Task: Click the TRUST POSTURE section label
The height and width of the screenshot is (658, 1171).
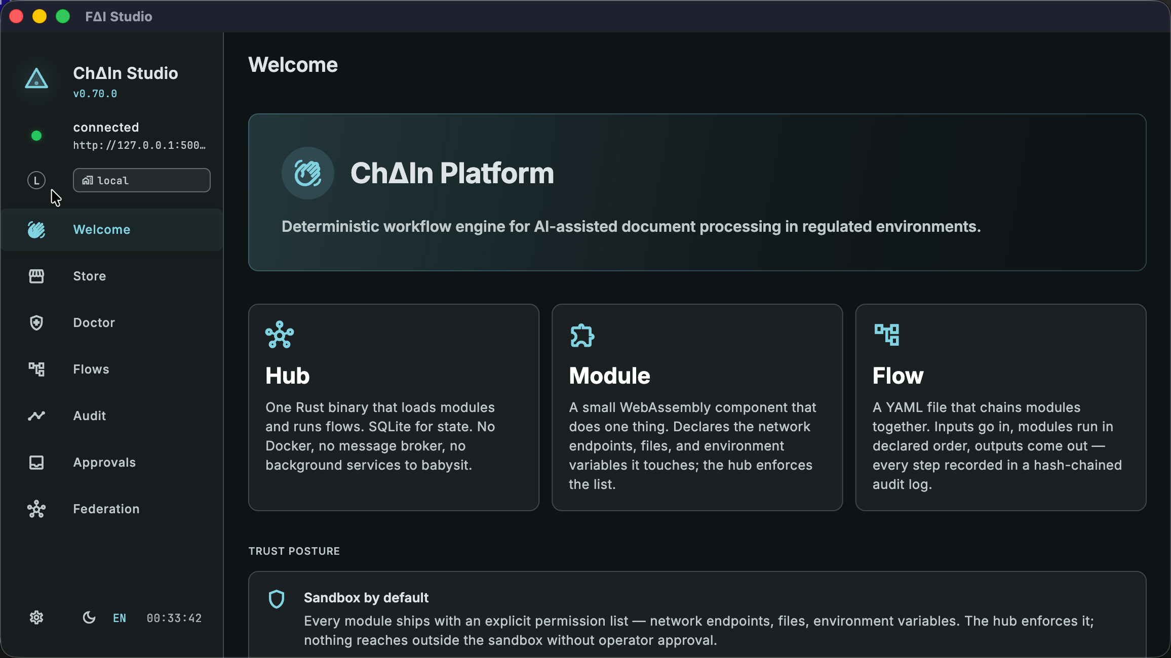Action: 294,551
